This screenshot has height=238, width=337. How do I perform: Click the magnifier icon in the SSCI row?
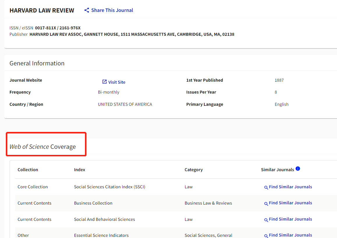266,187
